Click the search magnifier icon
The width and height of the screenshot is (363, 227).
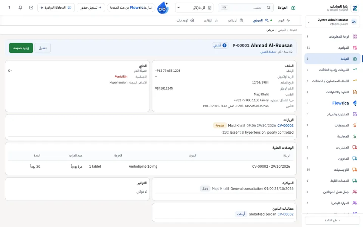pos(268,8)
